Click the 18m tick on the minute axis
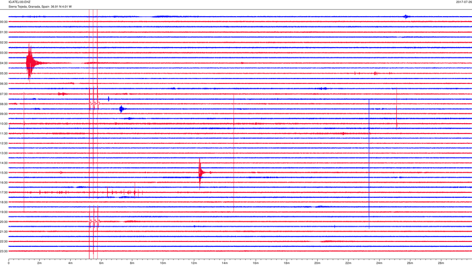Viewport: 472px width, 265px height. click(287, 263)
